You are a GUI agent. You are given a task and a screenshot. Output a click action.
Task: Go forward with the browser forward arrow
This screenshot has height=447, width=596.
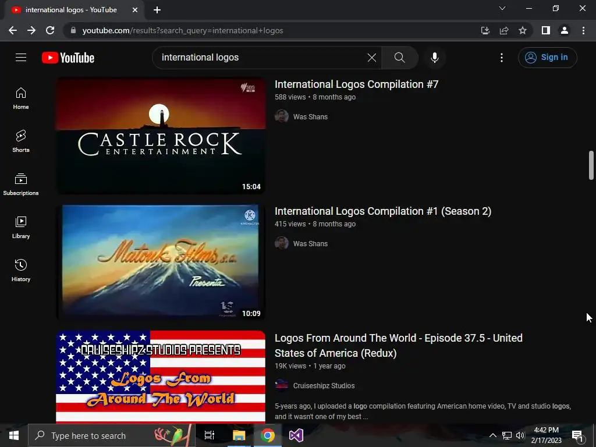pos(31,30)
